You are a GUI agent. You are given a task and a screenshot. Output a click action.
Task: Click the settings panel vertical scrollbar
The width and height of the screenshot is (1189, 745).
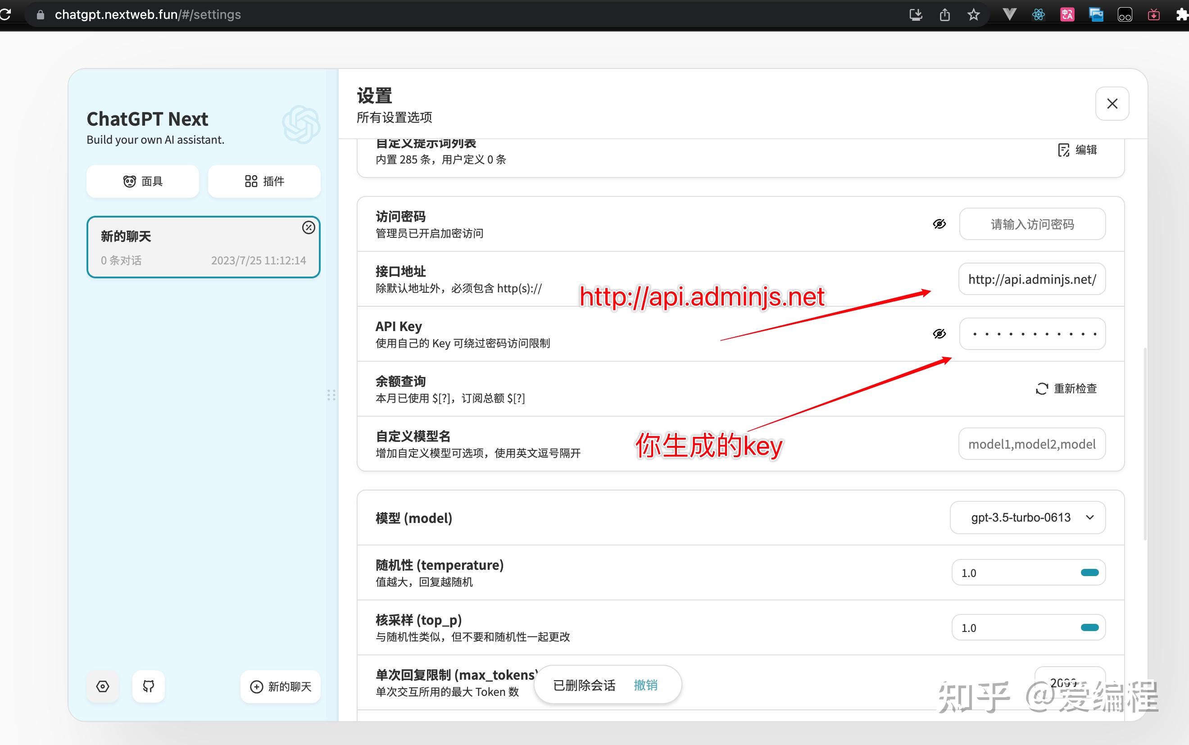tap(1145, 444)
